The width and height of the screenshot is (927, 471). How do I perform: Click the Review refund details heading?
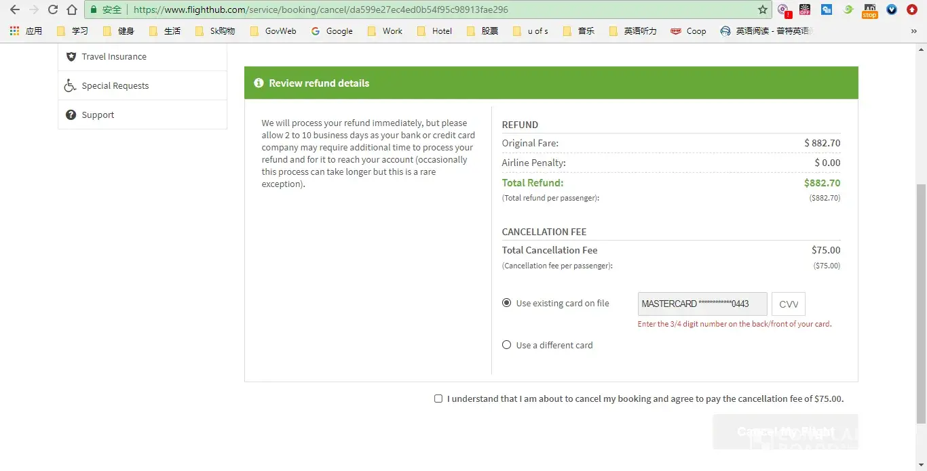click(x=319, y=83)
